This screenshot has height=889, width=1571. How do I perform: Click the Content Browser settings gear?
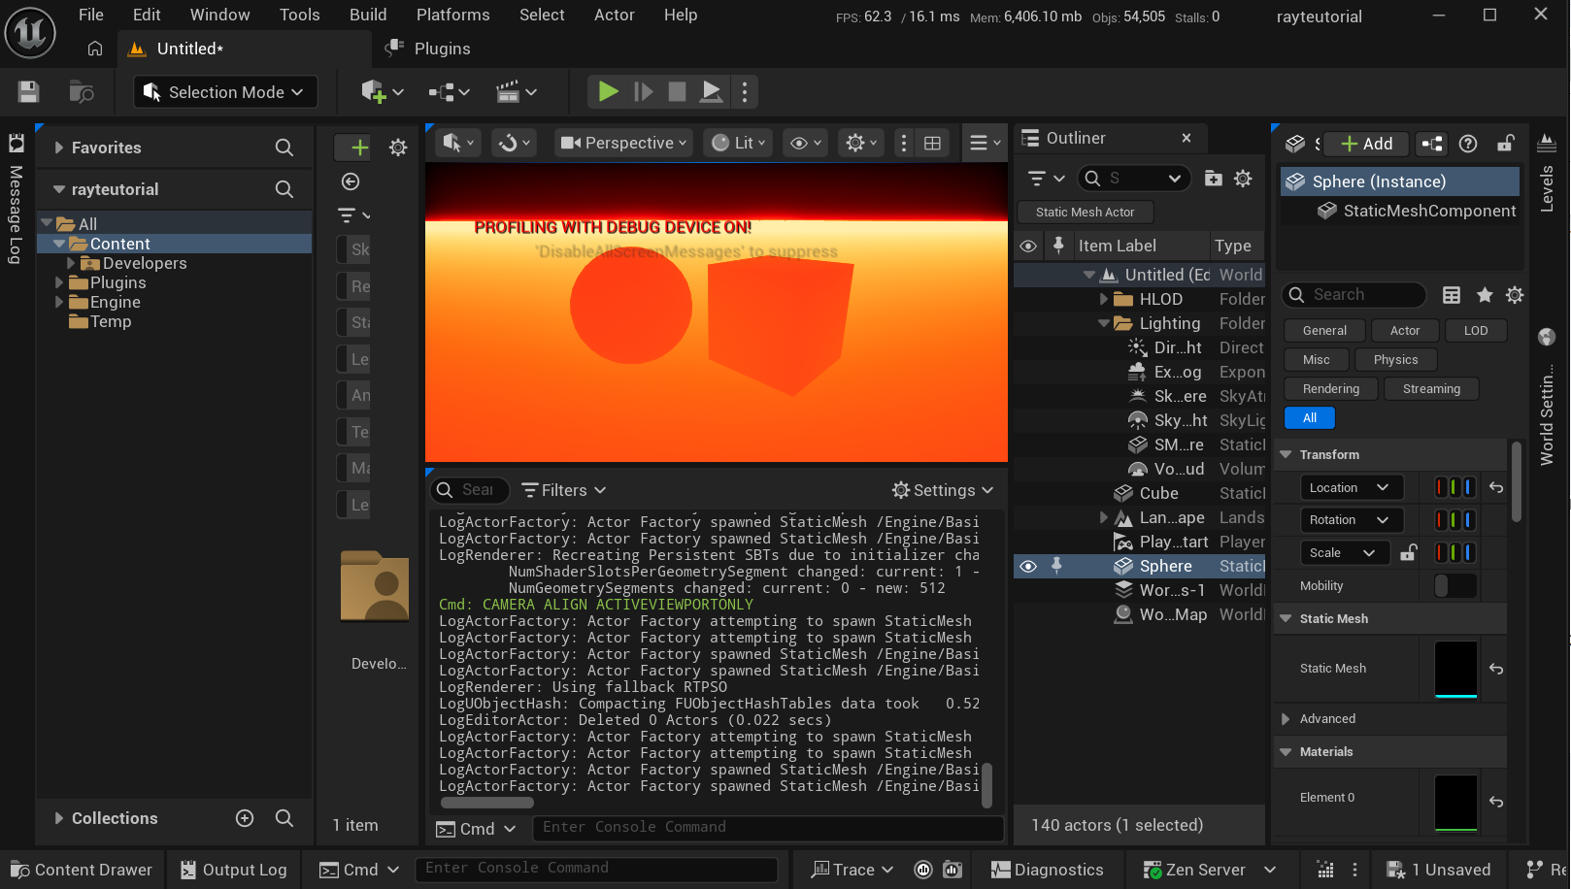pos(398,148)
